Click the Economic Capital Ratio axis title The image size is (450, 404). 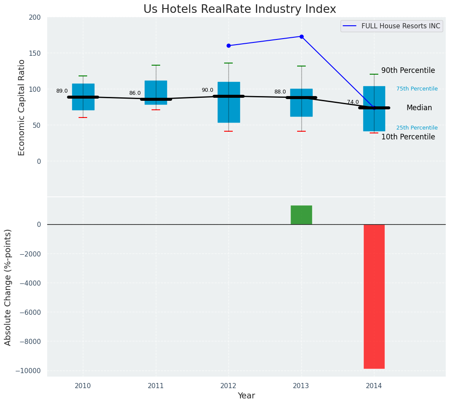pos(21,107)
